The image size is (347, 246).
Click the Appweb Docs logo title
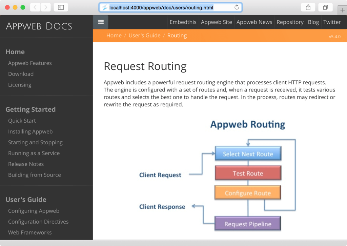click(x=39, y=26)
